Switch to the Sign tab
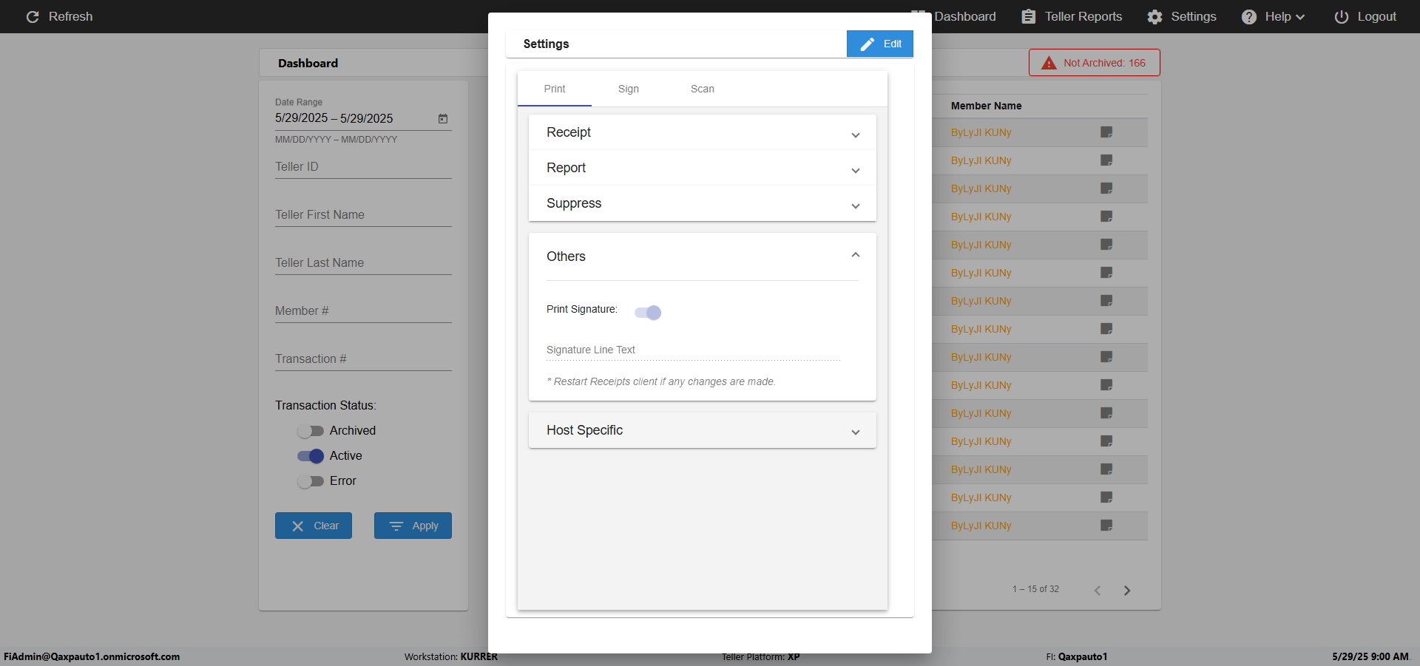This screenshot has width=1420, height=666. coord(629,89)
